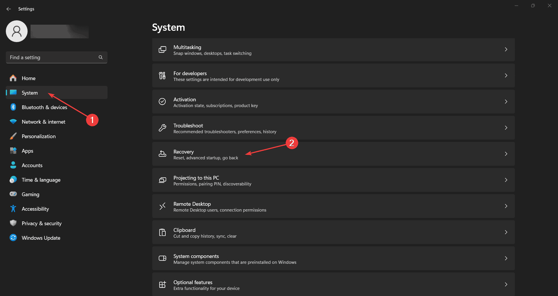Click the Bluetooth icon in sidebar
Viewport: 558px width, 296px height.
click(13, 107)
